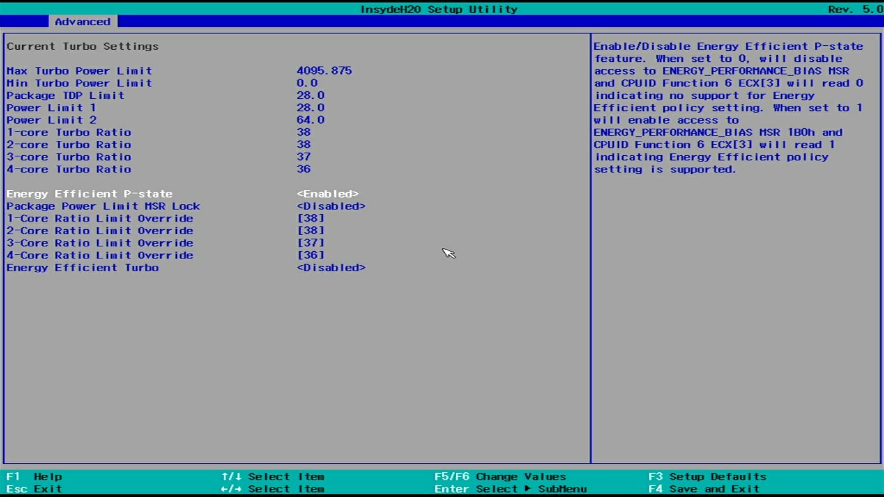Click the Esc Exit footer hint
Image resolution: width=884 pixels, height=497 pixels.
pyautogui.click(x=34, y=489)
